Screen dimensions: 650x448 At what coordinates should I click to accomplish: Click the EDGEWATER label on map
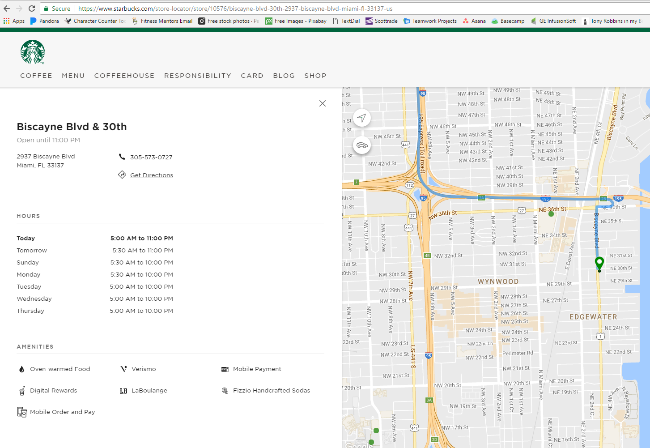[593, 317]
